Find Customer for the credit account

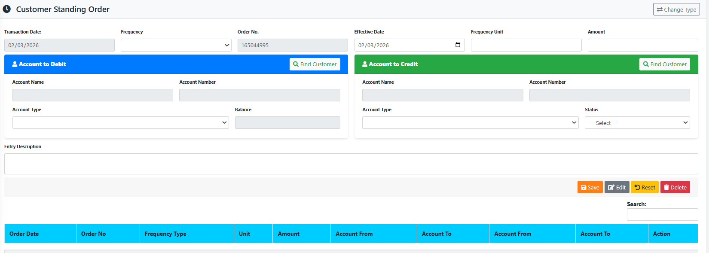coord(664,64)
